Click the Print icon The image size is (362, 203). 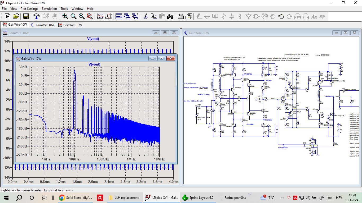coord(189,16)
